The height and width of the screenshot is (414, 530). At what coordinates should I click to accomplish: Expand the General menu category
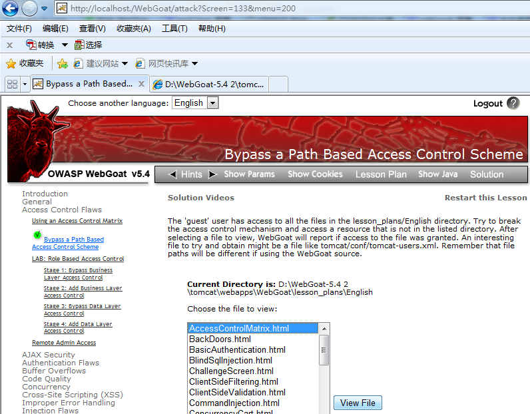(37, 202)
